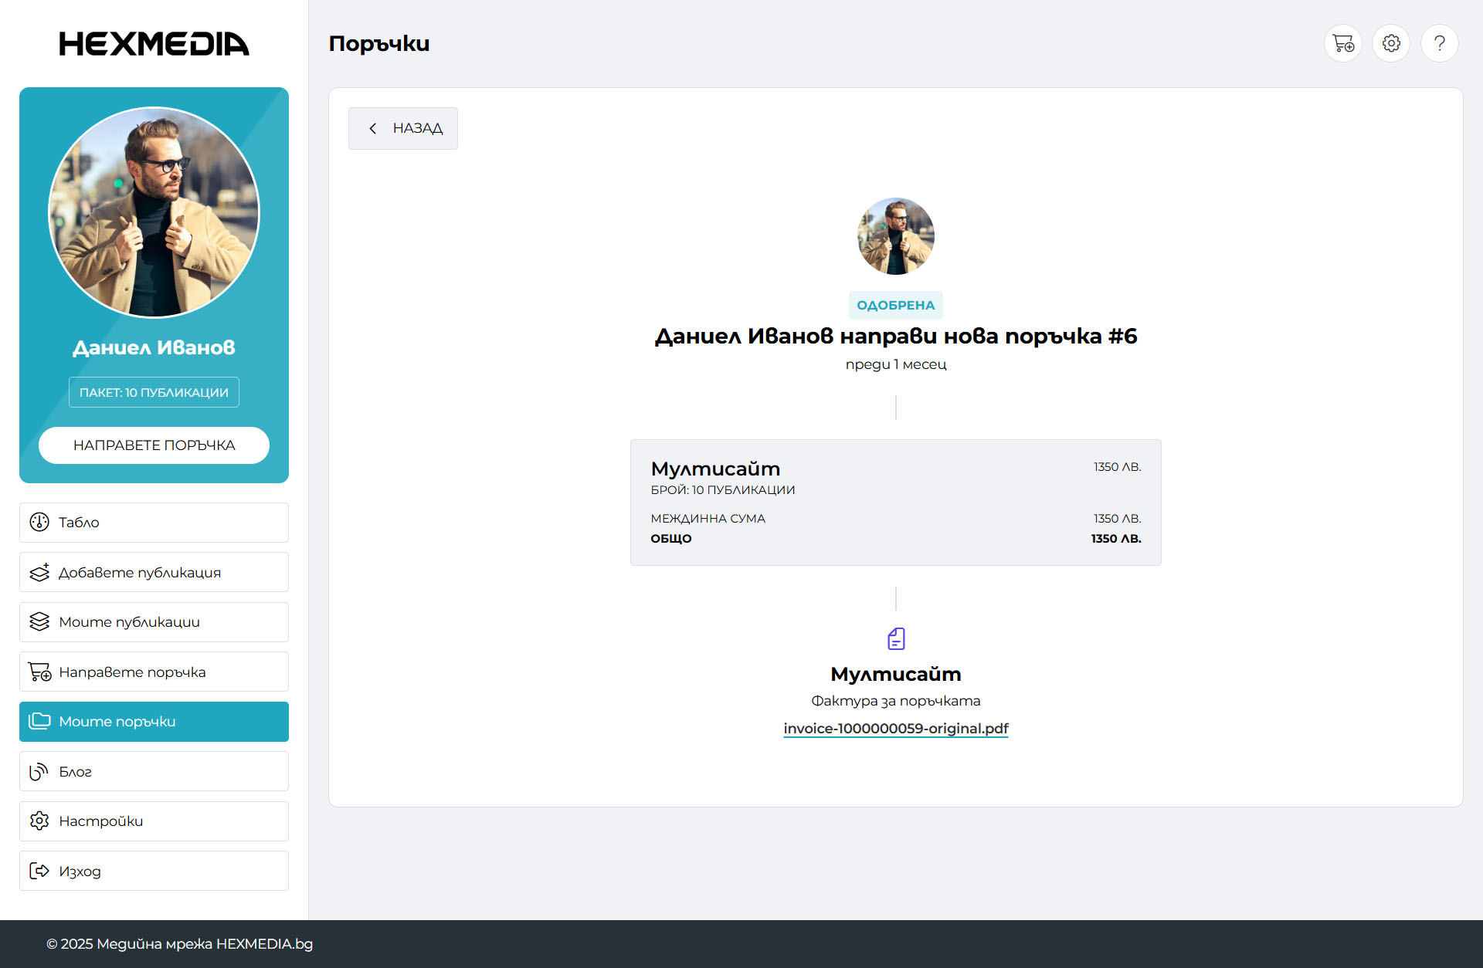Click the exit arrow icon beside Изход
The height and width of the screenshot is (968, 1483).
tap(39, 871)
